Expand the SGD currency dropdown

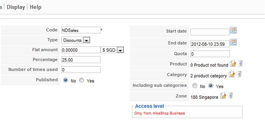[x=120, y=50]
